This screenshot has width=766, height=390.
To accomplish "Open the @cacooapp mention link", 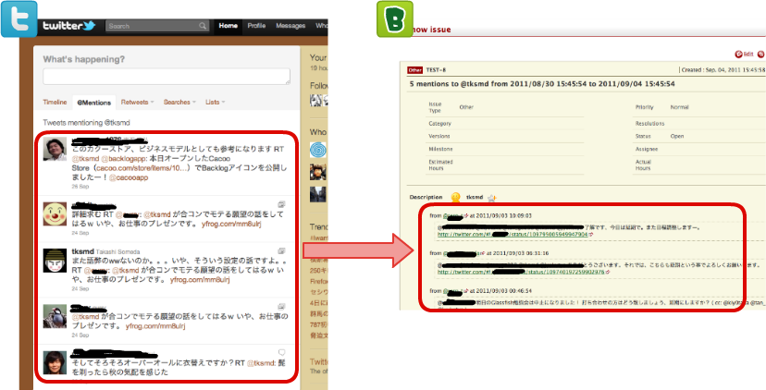I will coord(129,177).
